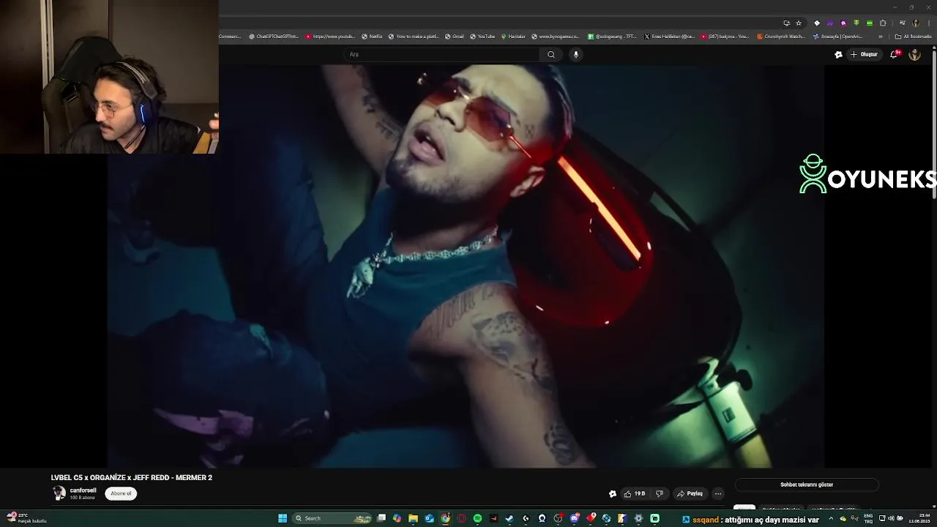Screen dimensions: 937x527
Task: Open the canforsell channel name link
Action: pyautogui.click(x=83, y=490)
